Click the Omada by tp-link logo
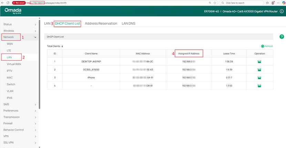Screen dimensions: 286x148 [13, 11]
